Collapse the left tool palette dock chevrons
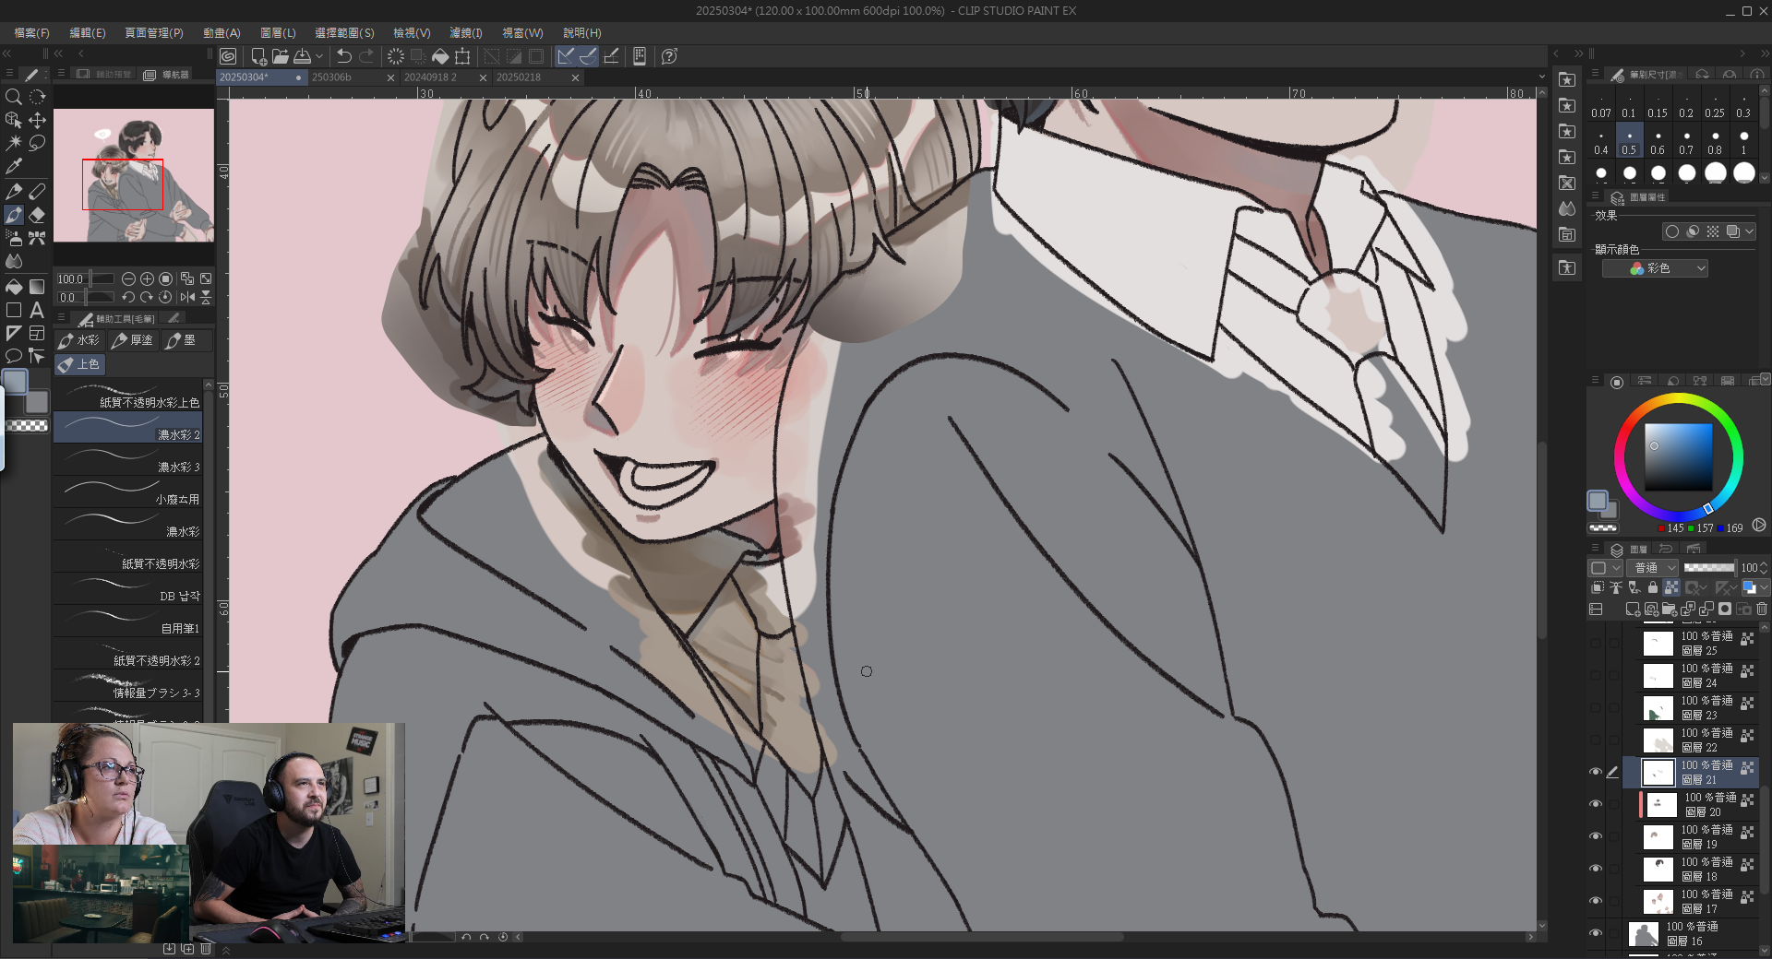The image size is (1772, 959). point(7,53)
